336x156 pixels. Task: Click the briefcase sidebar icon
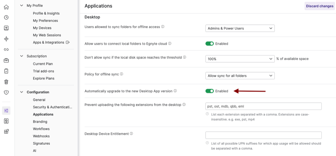6,61
